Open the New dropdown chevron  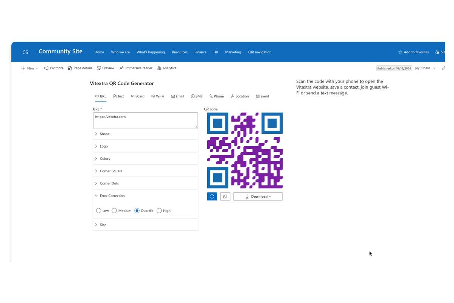pos(37,69)
